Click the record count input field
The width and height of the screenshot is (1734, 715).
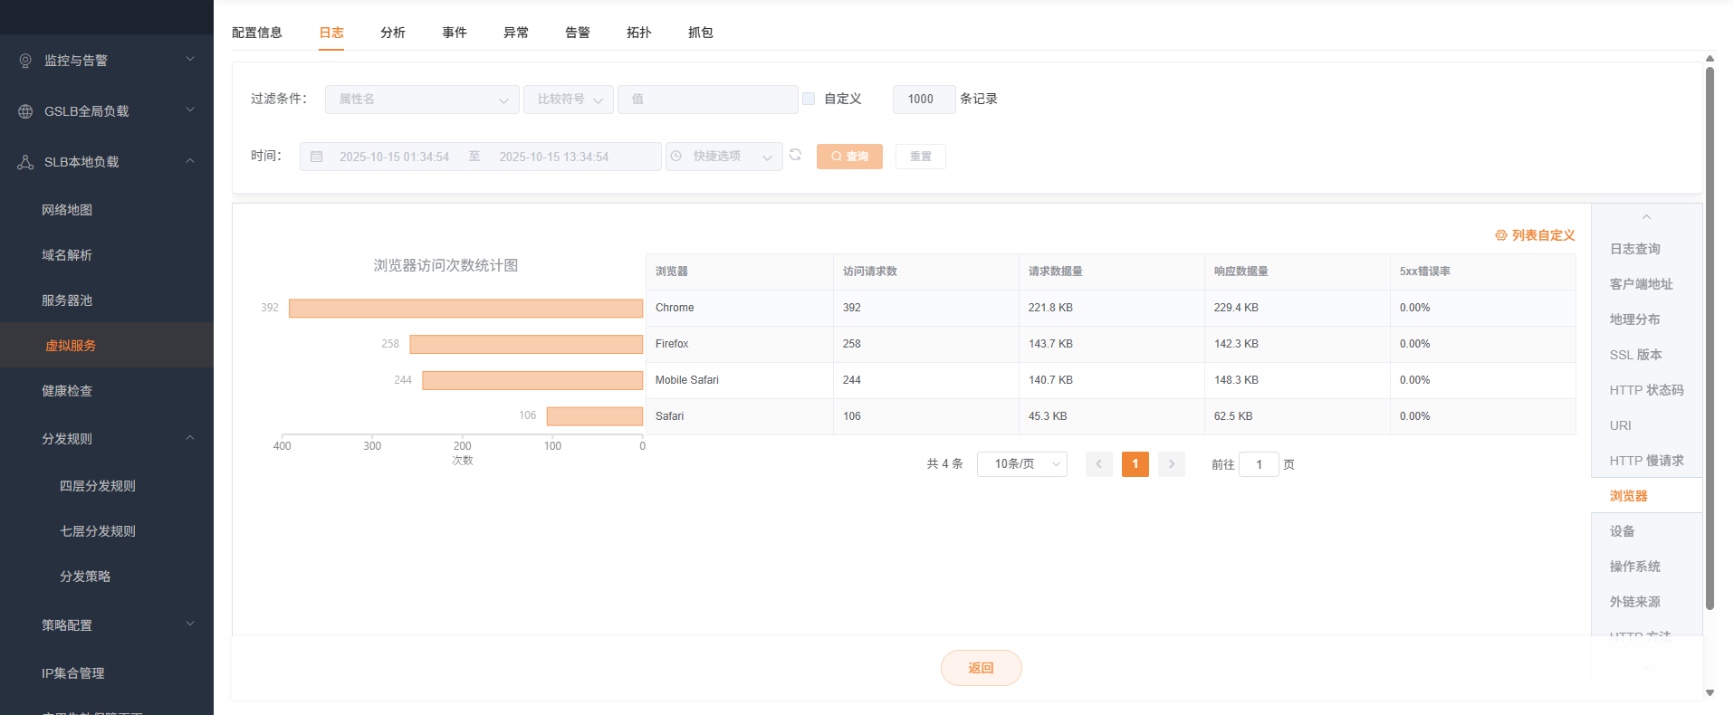[x=923, y=100]
